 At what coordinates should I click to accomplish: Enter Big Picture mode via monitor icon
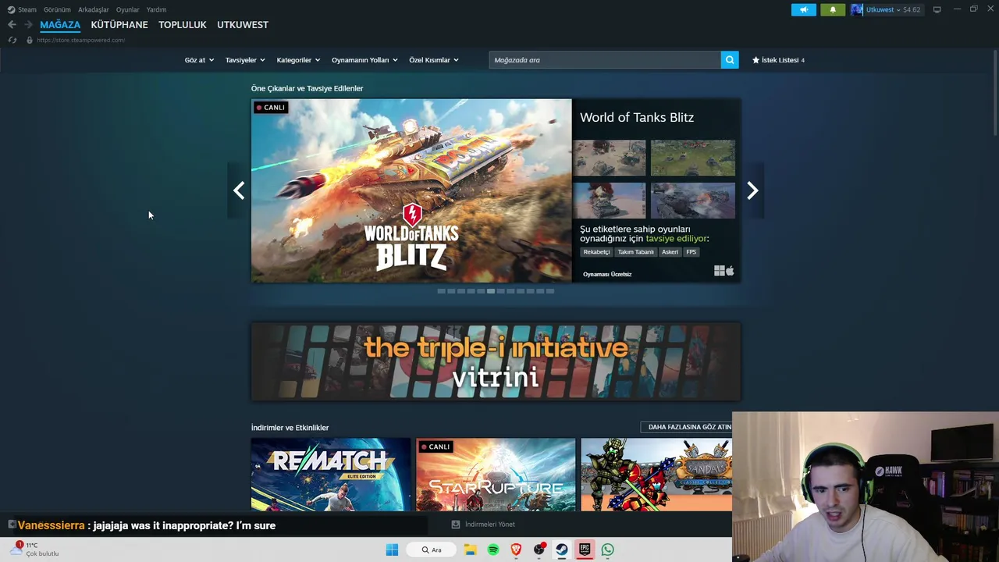point(937,9)
